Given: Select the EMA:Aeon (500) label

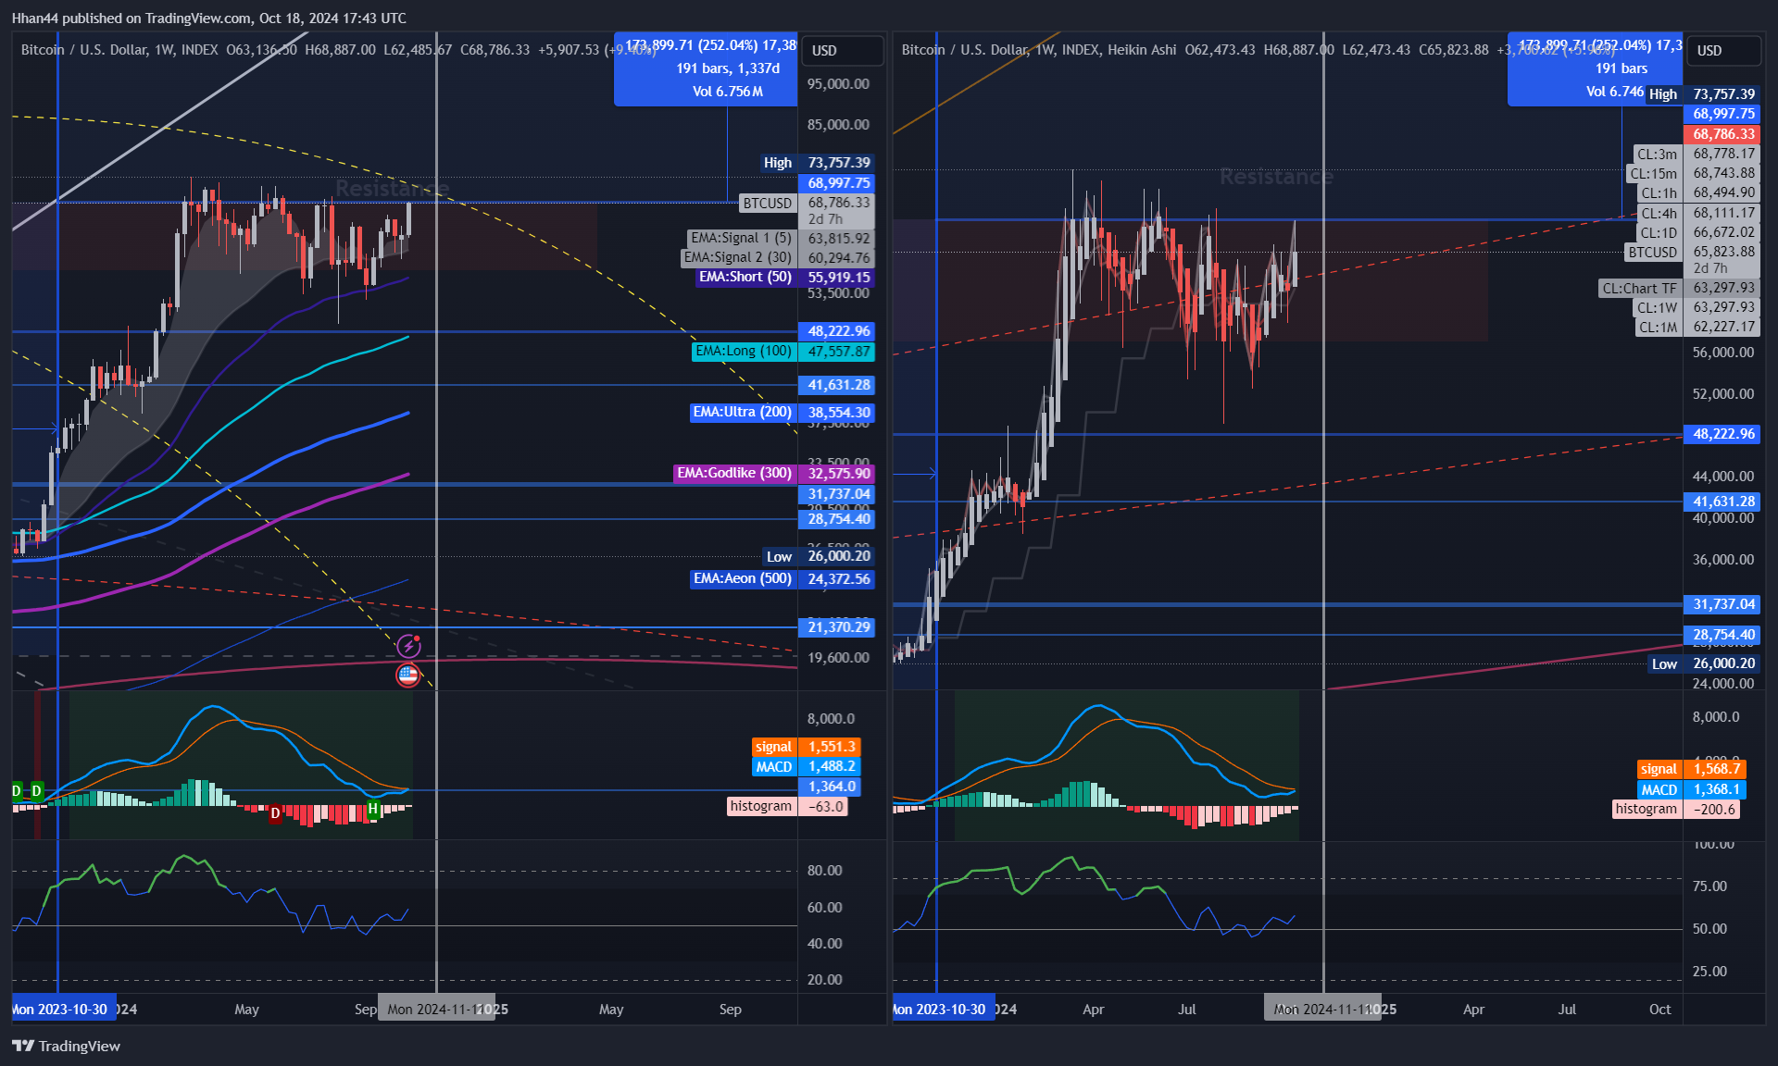Looking at the screenshot, I should (x=782, y=578).
